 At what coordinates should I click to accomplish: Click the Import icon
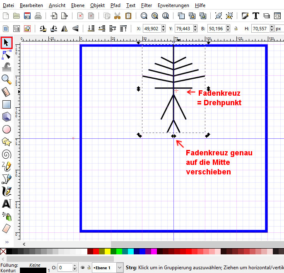point(54,16)
